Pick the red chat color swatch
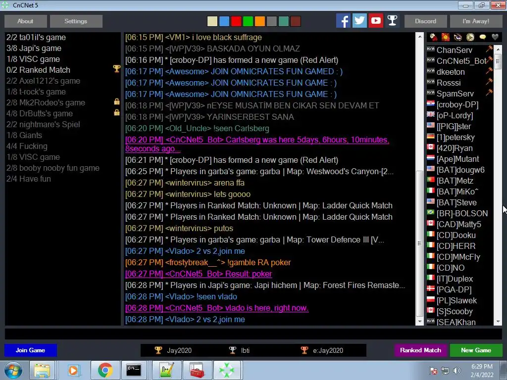507x380 pixels. tap(236, 21)
